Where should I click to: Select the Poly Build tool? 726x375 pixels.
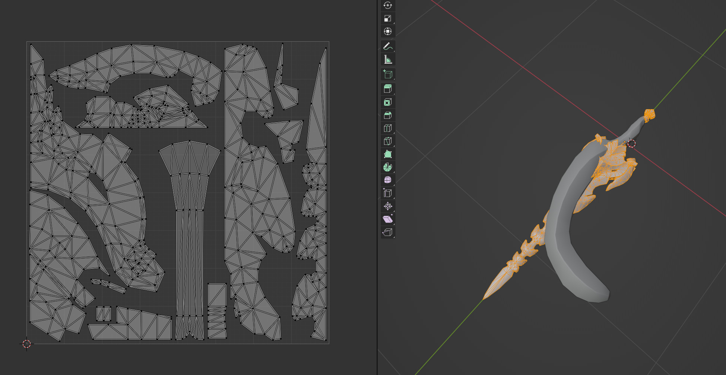click(x=387, y=154)
